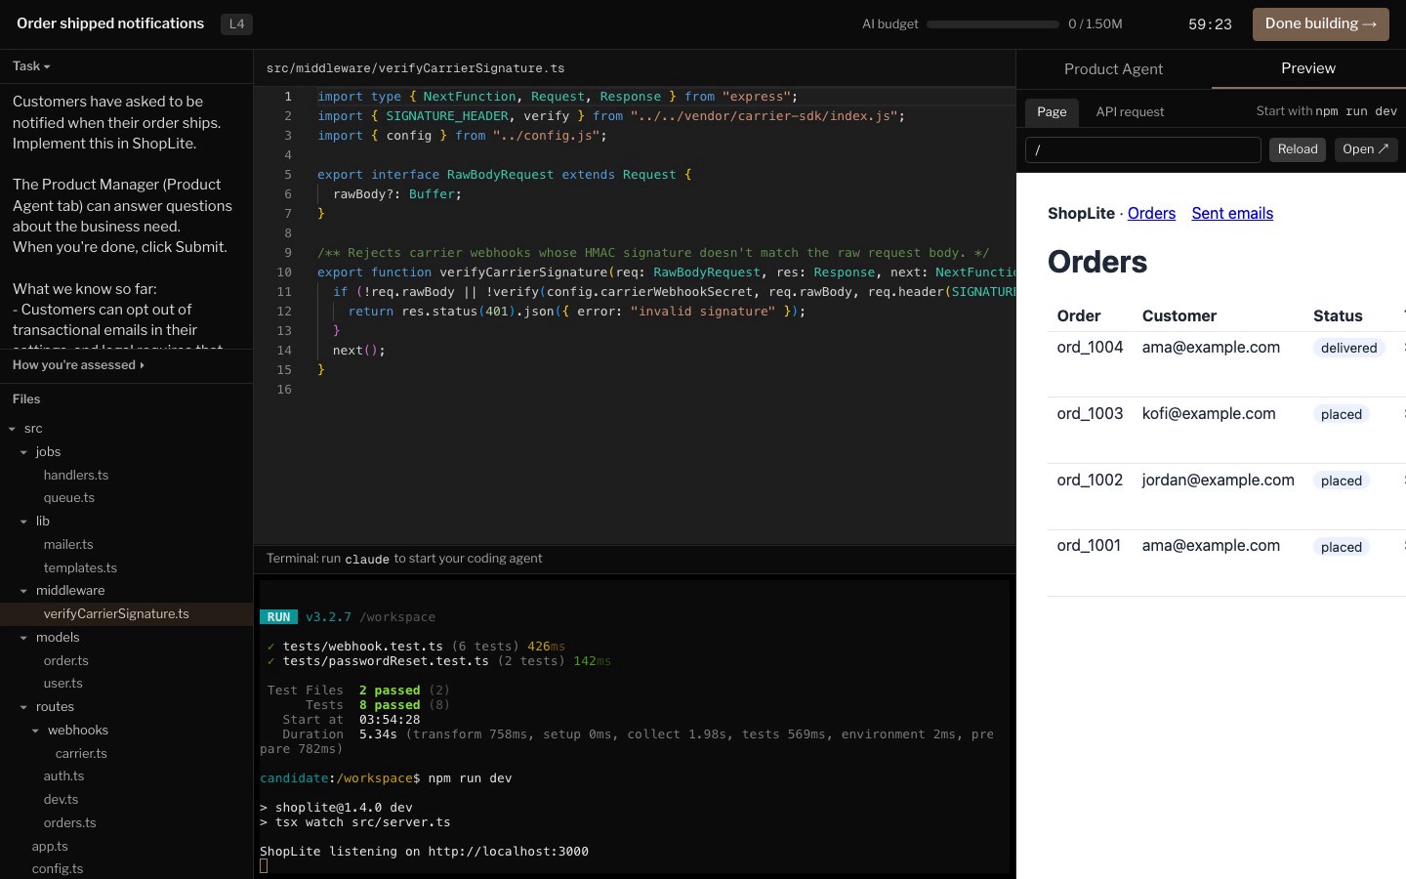The height and width of the screenshot is (879, 1406).
Task: Open config.ts file
Action: (x=58, y=869)
